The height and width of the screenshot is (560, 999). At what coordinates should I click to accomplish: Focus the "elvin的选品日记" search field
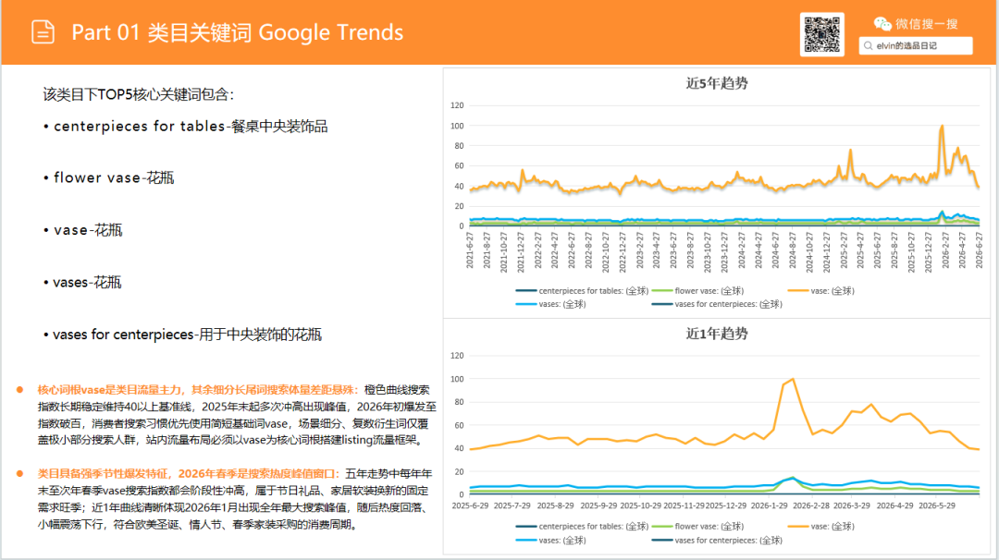coord(916,46)
